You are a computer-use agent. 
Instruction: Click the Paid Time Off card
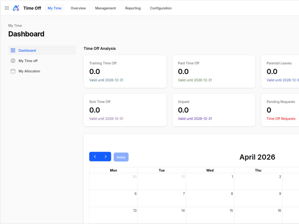coord(214,71)
